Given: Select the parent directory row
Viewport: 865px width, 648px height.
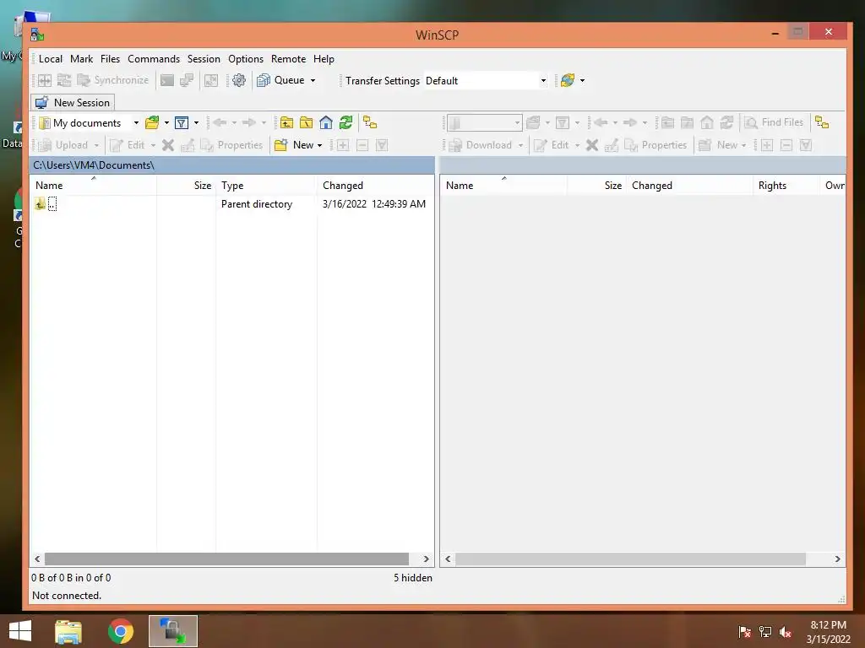Looking at the screenshot, I should click(x=232, y=204).
